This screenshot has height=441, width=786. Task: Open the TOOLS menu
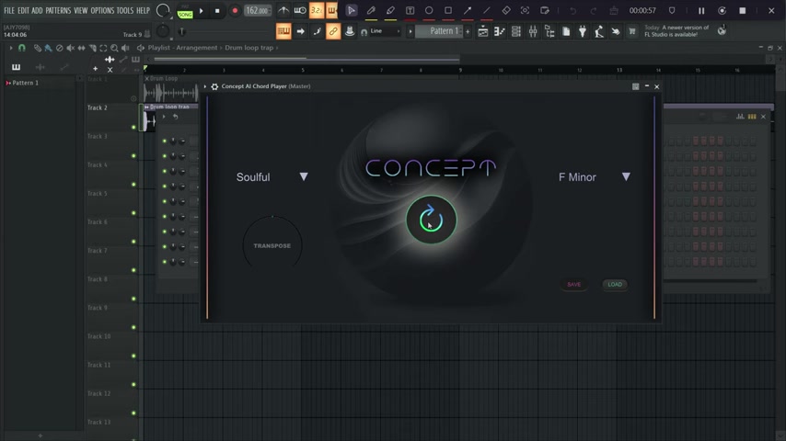point(125,10)
